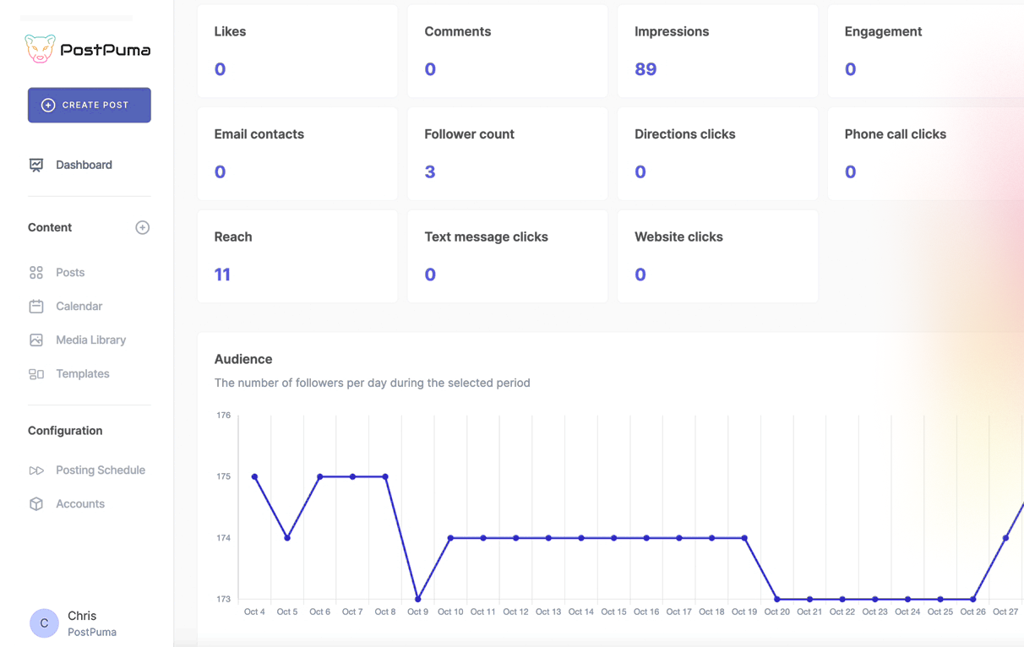Click the Accounts cube icon
This screenshot has width=1024, height=647.
coord(36,504)
